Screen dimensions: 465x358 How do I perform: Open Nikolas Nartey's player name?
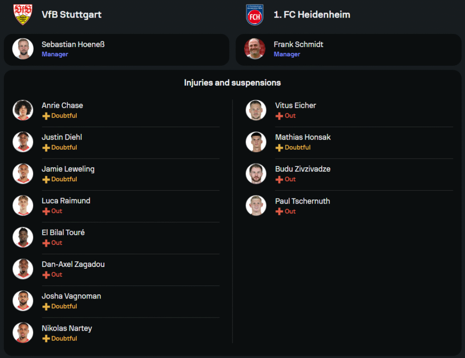tap(66, 328)
